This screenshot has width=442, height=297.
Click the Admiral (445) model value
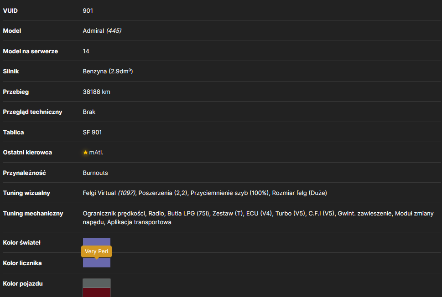[x=102, y=31]
